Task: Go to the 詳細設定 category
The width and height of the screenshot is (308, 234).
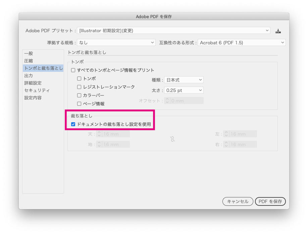Action: tap(43, 83)
